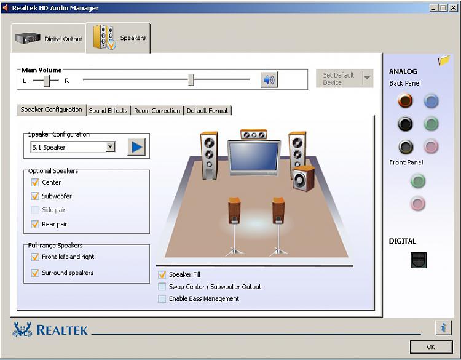Enable Bass Management checkbox
This screenshot has width=461, height=360.
pyautogui.click(x=162, y=299)
